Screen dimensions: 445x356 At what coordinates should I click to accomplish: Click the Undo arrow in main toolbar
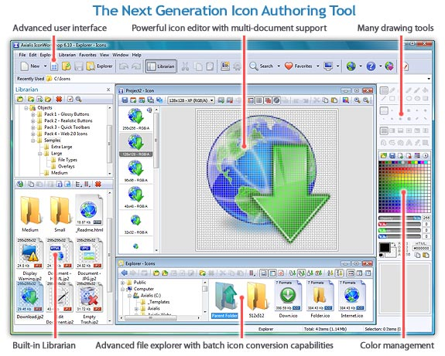pyautogui.click(x=124, y=66)
